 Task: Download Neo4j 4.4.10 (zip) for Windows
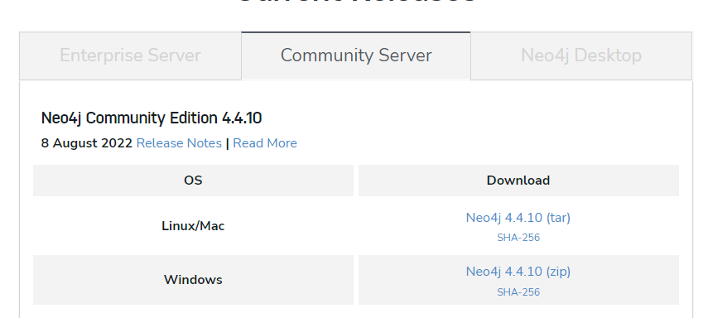click(518, 272)
